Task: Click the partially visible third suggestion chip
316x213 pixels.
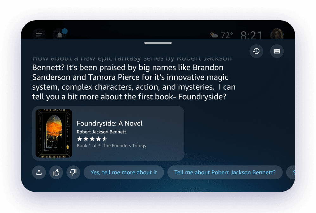Action: [291, 172]
